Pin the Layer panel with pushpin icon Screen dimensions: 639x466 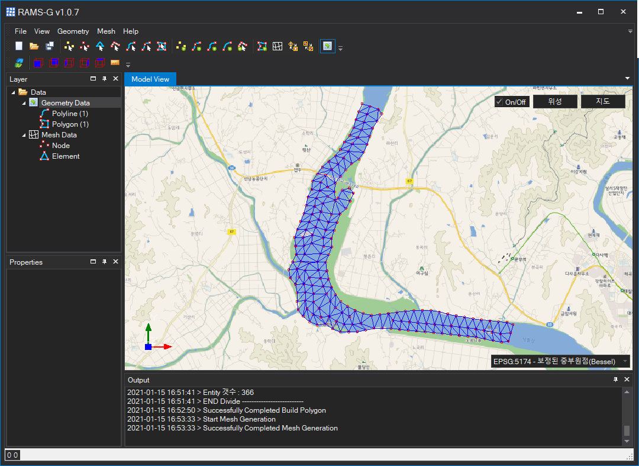click(x=104, y=79)
